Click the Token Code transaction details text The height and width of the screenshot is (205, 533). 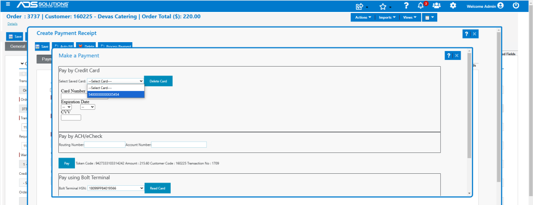147,163
